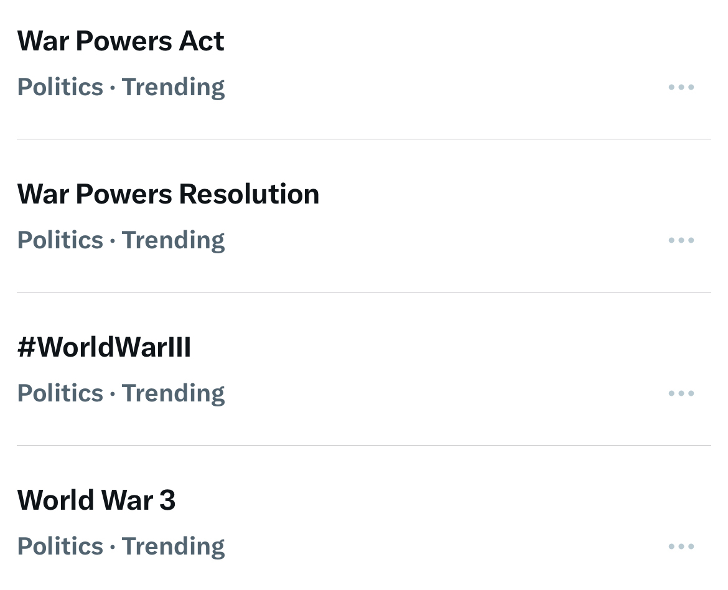The height and width of the screenshot is (590, 728).
Task: Tap the ellipsis icon for World War 3
Action: (x=681, y=546)
